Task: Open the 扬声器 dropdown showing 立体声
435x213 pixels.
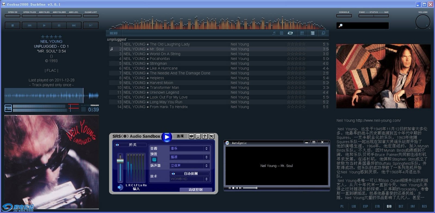Action: point(189,166)
